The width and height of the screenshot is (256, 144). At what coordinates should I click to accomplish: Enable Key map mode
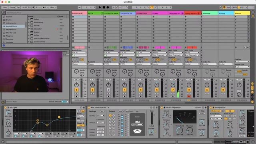pyautogui.click(x=228, y=7)
